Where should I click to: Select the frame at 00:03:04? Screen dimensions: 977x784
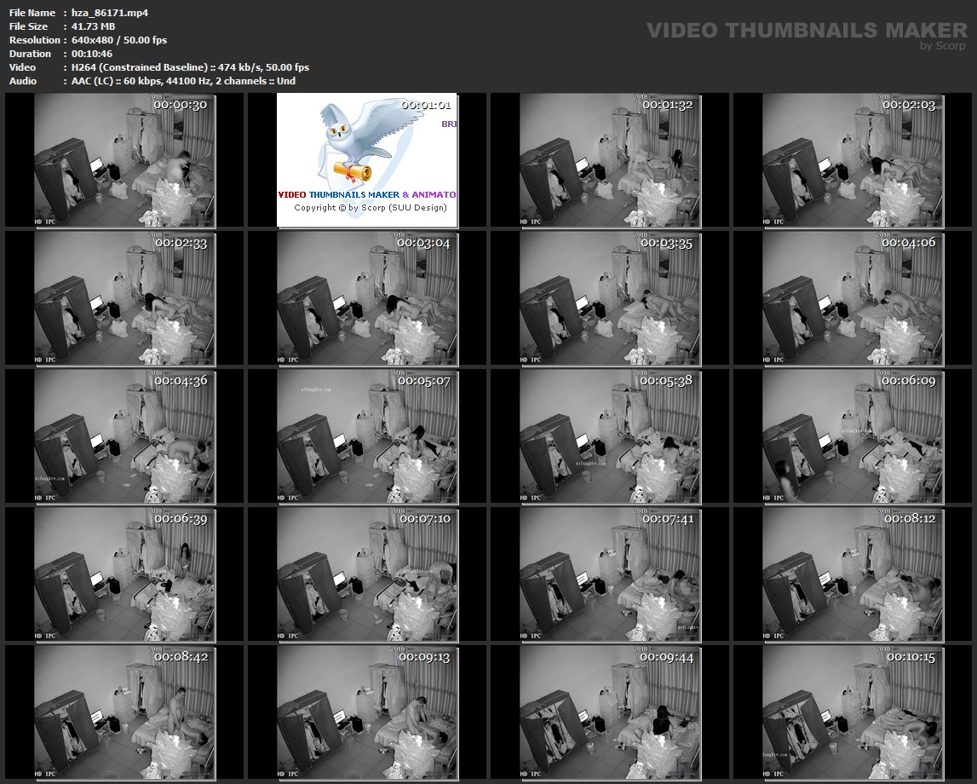pos(367,298)
